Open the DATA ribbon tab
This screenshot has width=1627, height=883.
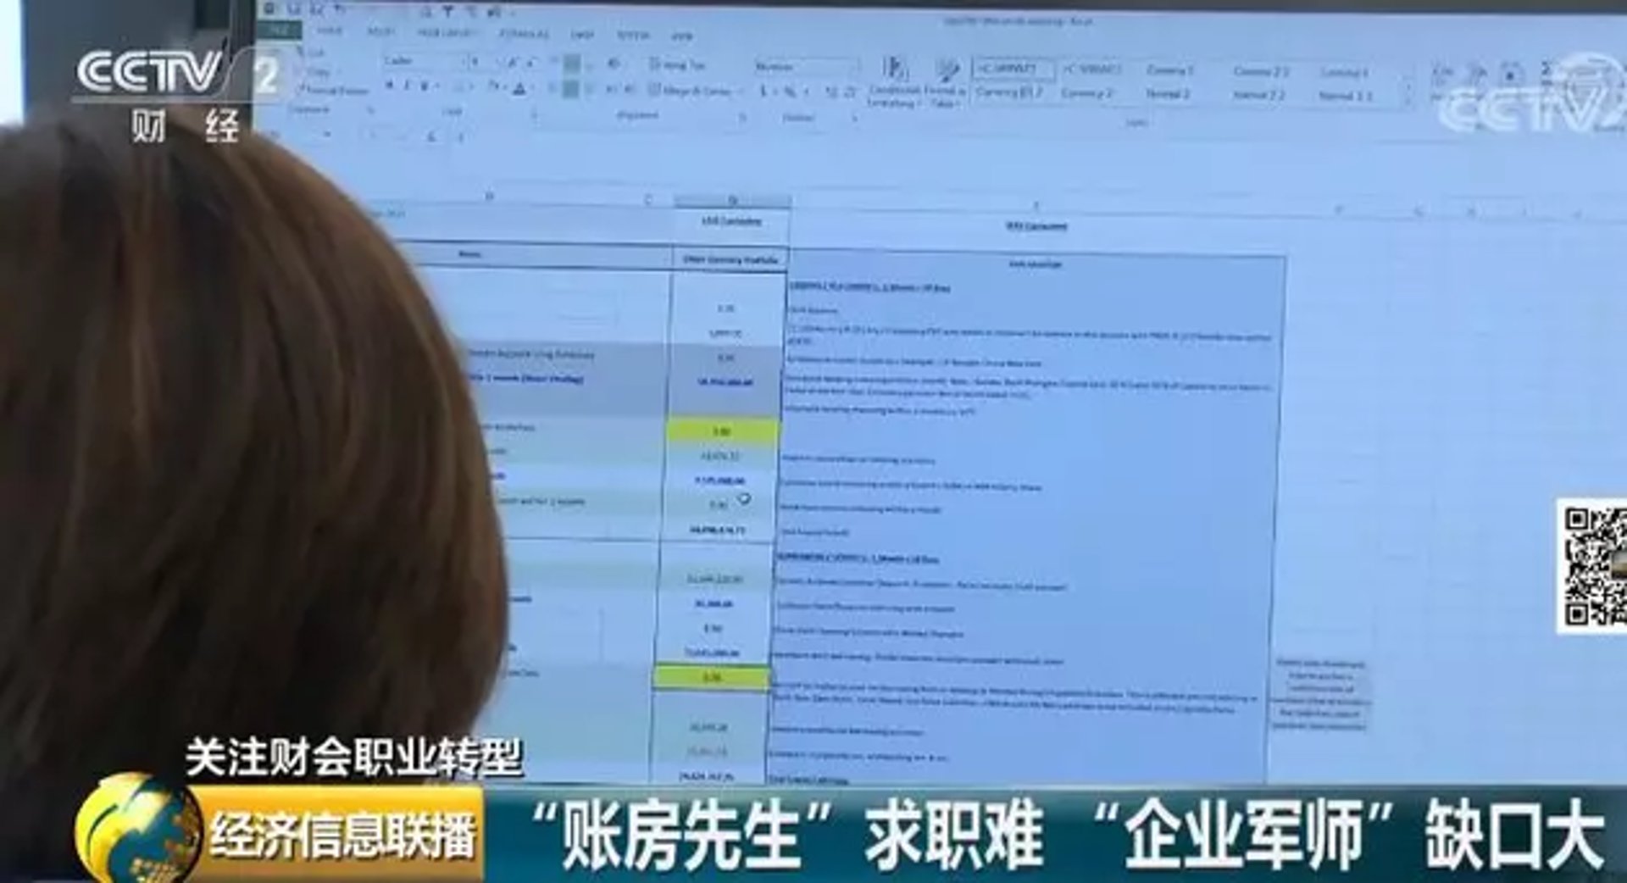click(582, 35)
